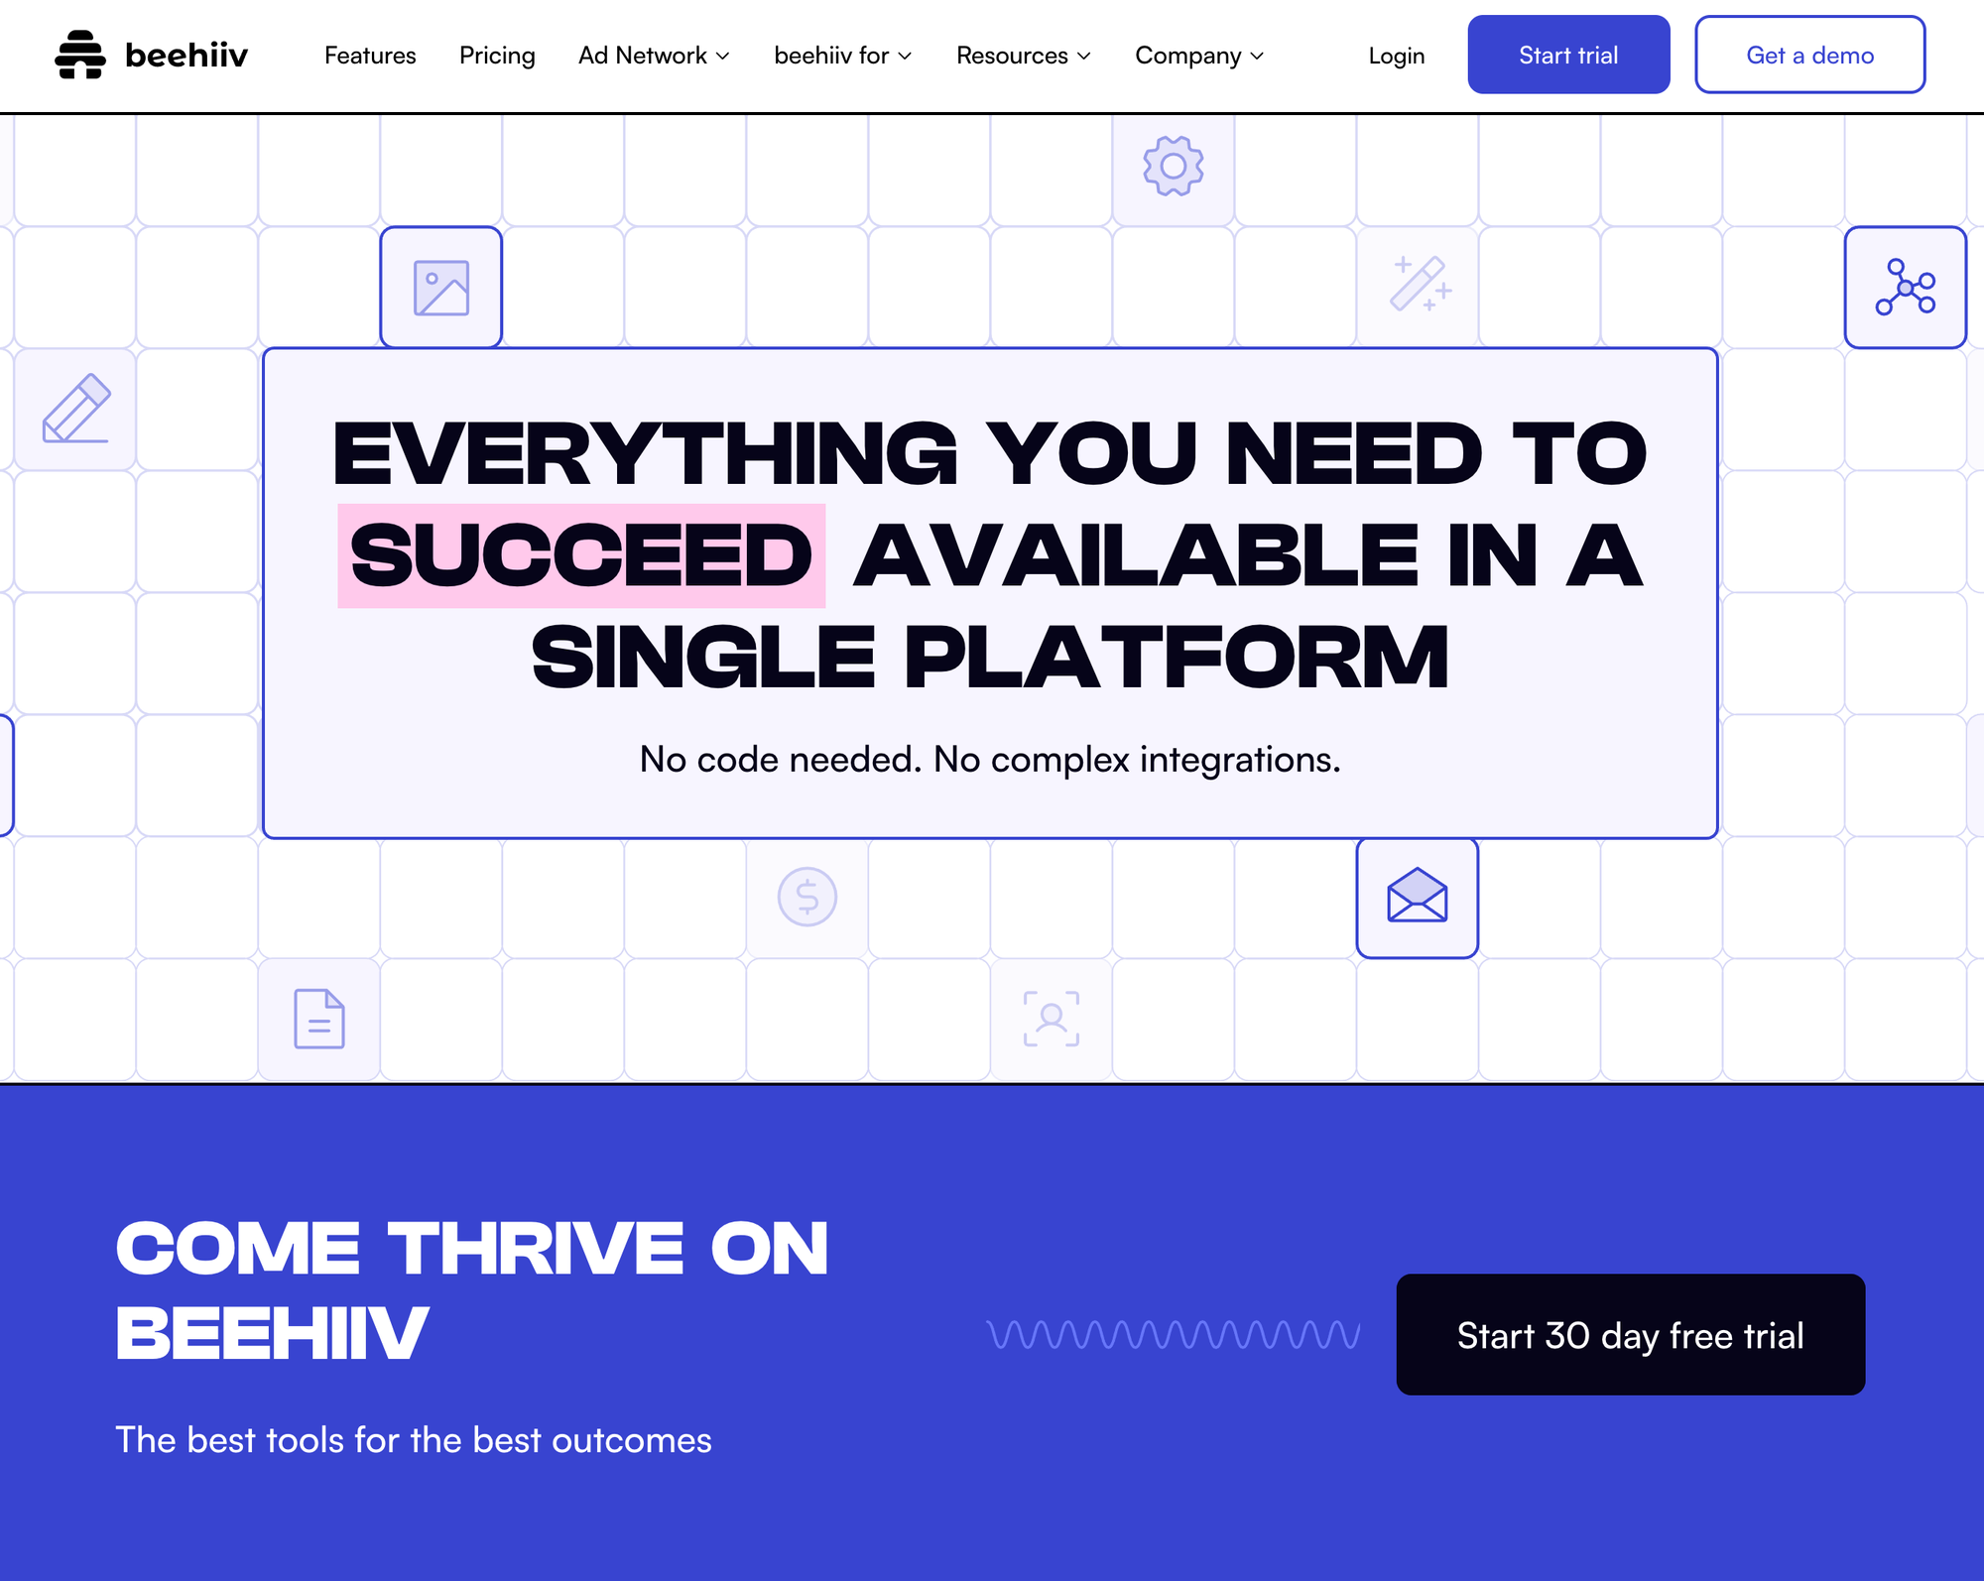This screenshot has height=1581, width=1984.
Task: Click the Features navigation menu item
Action: (368, 55)
